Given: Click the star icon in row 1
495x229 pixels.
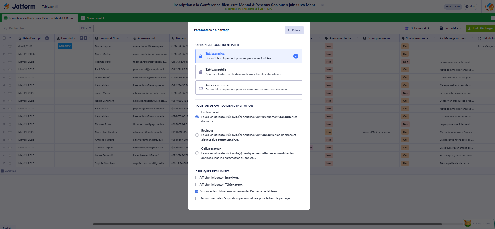Looking at the screenshot, I should click(x=10, y=46).
